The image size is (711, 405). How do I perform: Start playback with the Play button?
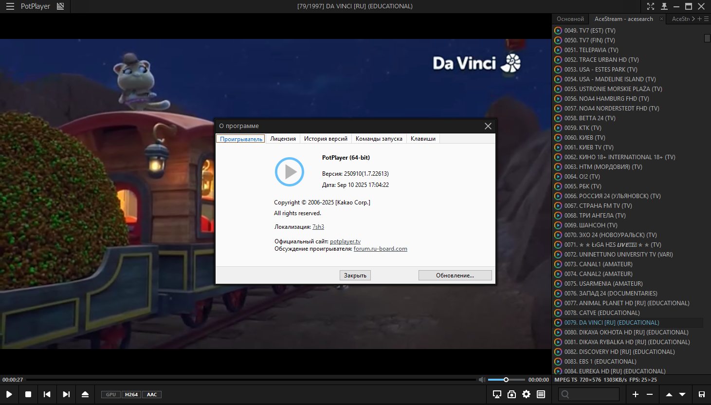click(9, 394)
